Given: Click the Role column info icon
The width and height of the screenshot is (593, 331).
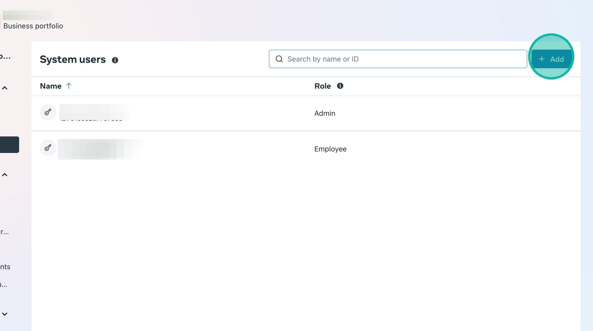Looking at the screenshot, I should coord(340,86).
